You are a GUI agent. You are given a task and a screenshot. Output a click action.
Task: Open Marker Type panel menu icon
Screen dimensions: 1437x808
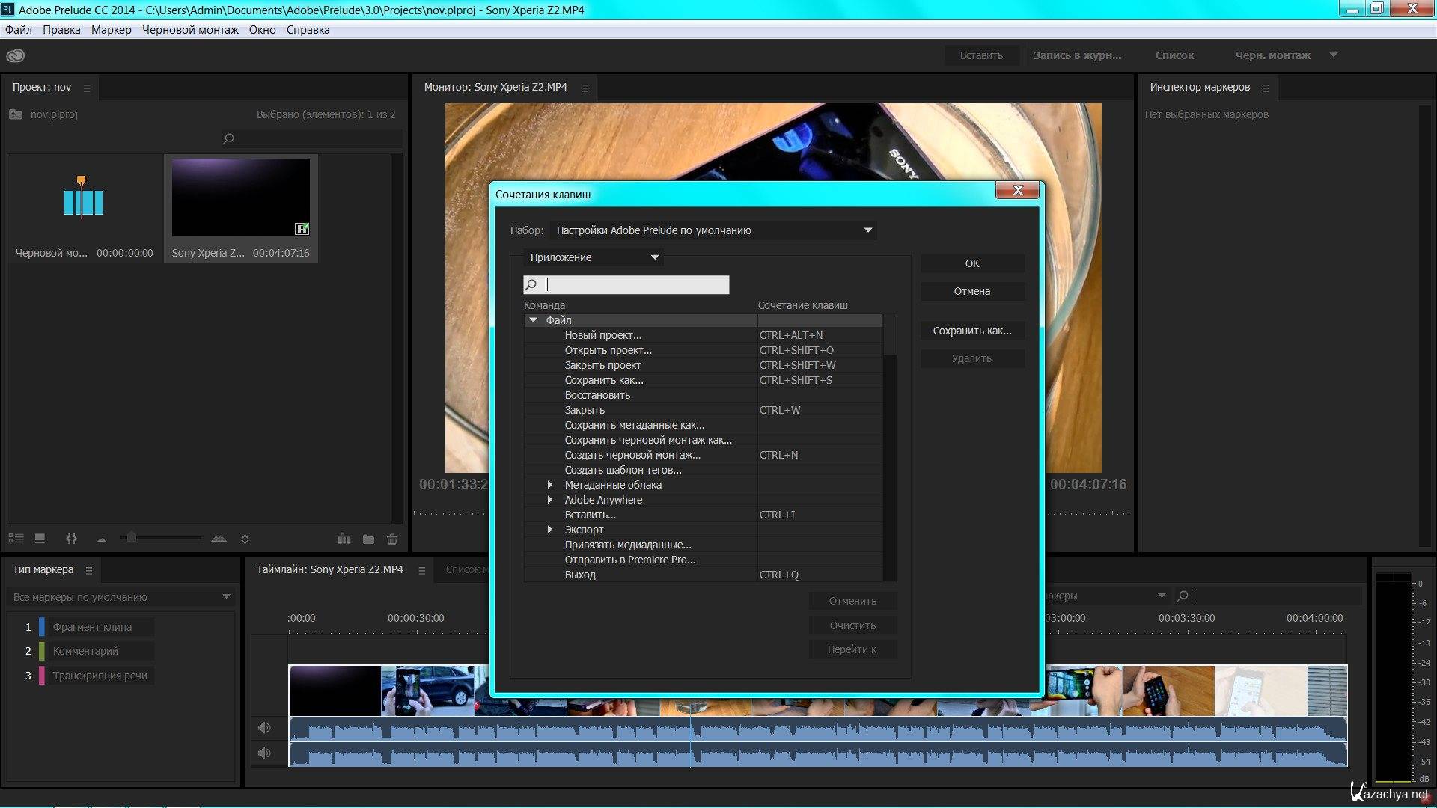click(x=89, y=570)
